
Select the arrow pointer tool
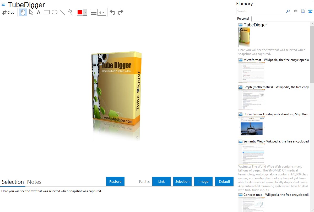click(31, 12)
